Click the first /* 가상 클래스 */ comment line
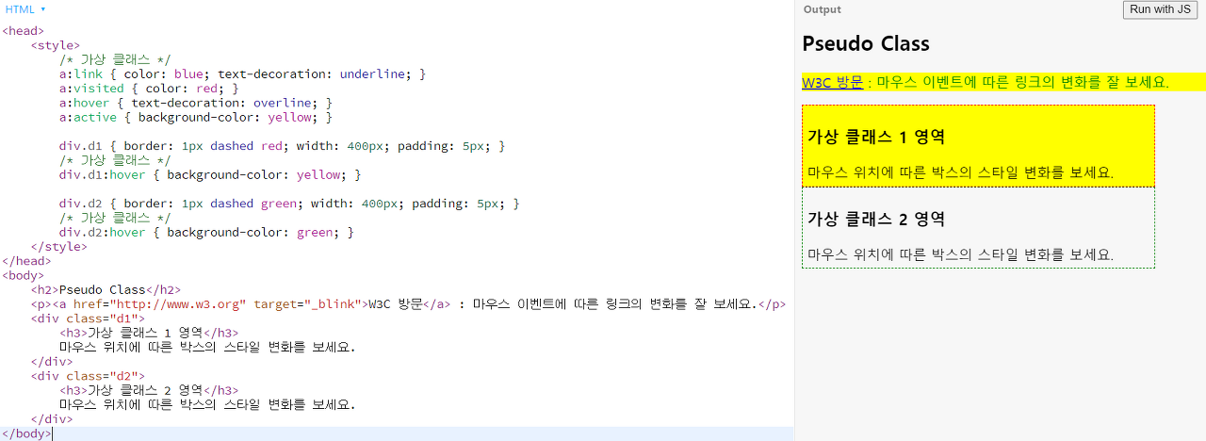Screen dimensions: 1206x441 pos(115,58)
